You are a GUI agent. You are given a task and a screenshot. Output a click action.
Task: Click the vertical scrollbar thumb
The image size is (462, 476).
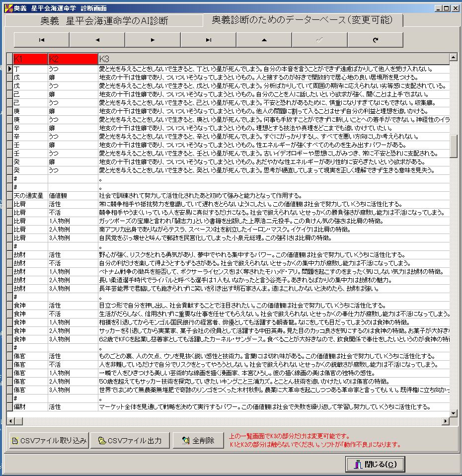[453, 146]
